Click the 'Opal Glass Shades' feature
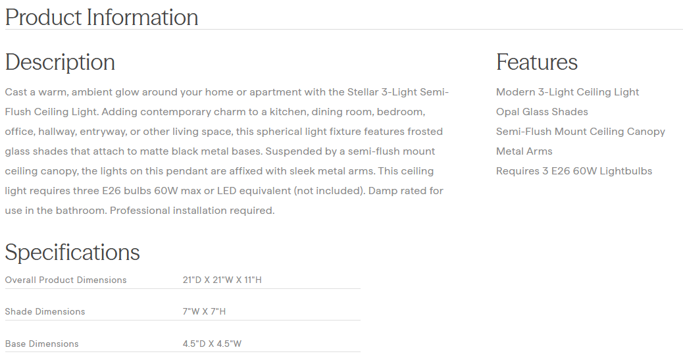 click(x=542, y=112)
